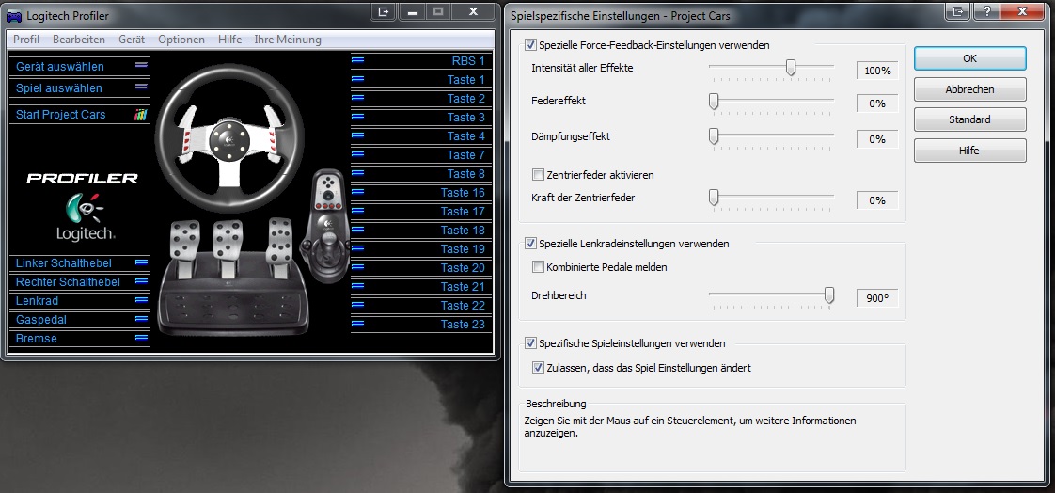The width and height of the screenshot is (1055, 493).
Task: Click blue indicator icon next to Taste 8
Action: click(358, 173)
